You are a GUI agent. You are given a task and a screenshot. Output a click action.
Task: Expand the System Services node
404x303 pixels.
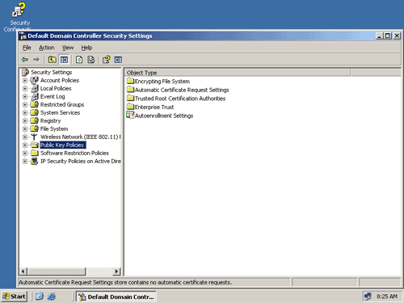click(25, 113)
